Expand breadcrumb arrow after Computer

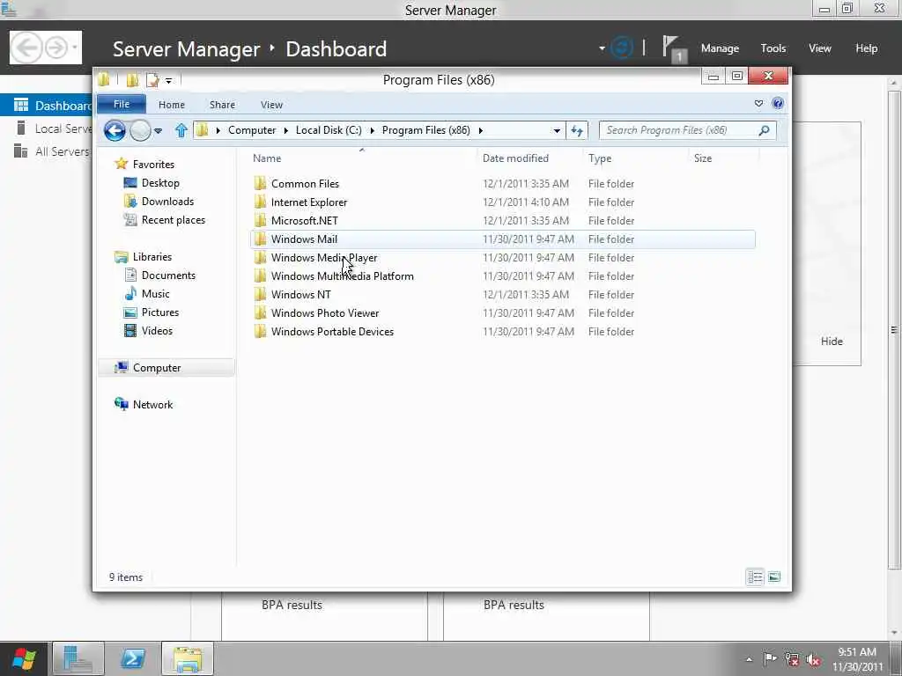click(286, 130)
